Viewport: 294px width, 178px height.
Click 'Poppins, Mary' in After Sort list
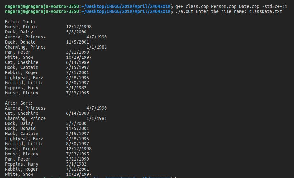pos(22,164)
